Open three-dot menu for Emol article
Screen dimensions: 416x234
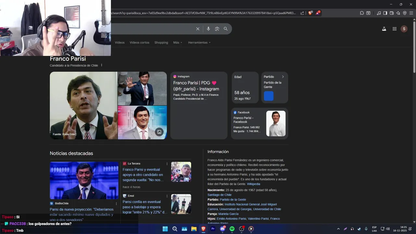point(167,196)
